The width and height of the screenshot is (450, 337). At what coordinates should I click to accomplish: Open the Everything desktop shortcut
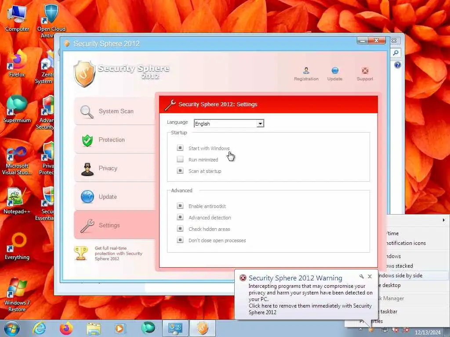click(x=17, y=246)
